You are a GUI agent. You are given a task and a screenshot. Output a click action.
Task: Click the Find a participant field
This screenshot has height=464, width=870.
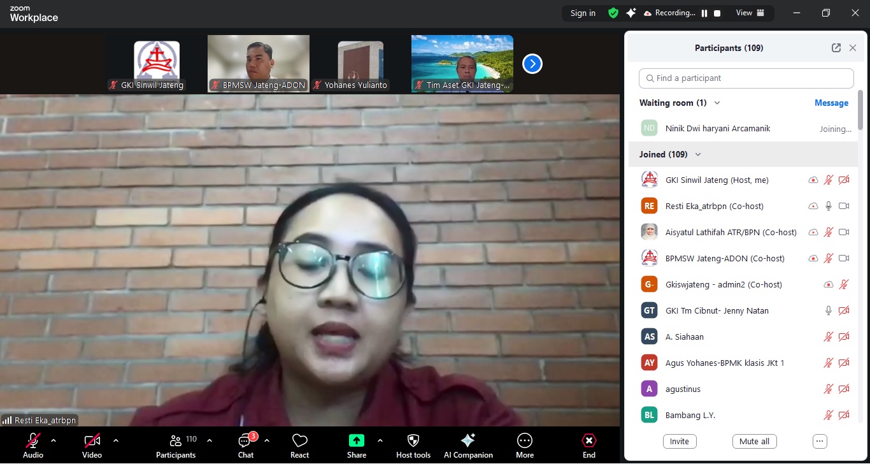coord(746,78)
